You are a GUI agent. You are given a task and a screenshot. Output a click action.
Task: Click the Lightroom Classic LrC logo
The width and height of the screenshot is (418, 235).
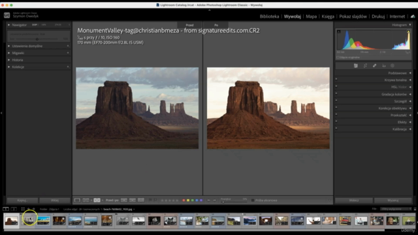[x=7, y=15]
